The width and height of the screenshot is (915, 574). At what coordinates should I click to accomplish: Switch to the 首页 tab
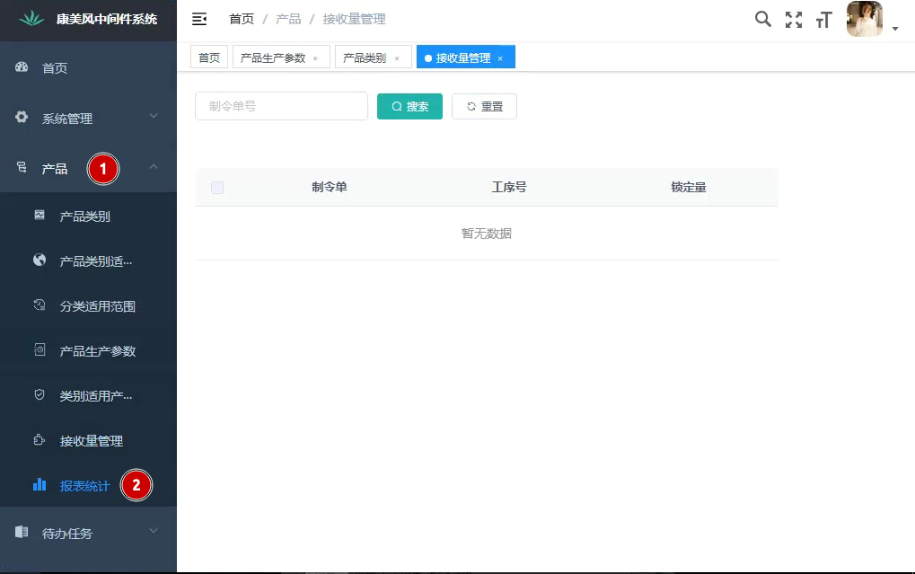pos(209,57)
